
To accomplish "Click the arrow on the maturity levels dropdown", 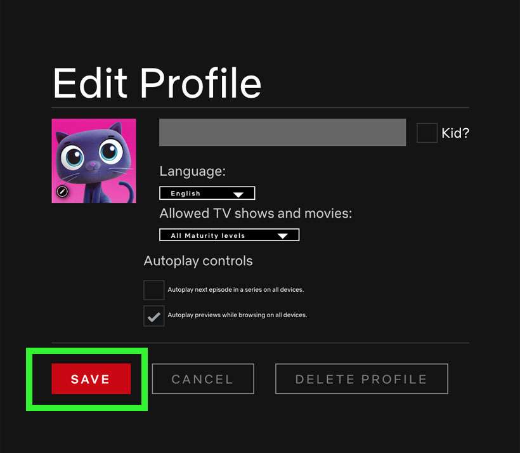I will 283,236.
